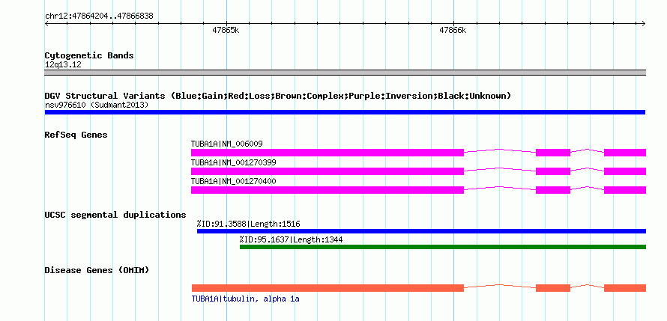Click the 47866k ruler tick label

click(x=453, y=31)
